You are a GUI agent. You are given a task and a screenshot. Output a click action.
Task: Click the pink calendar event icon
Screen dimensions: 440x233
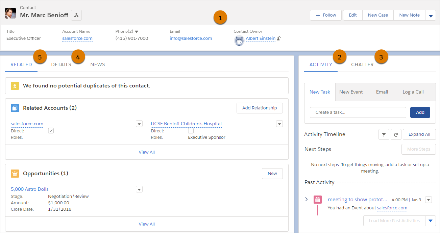pyautogui.click(x=317, y=200)
